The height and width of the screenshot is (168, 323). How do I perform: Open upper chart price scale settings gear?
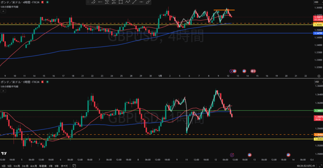pos(319,76)
